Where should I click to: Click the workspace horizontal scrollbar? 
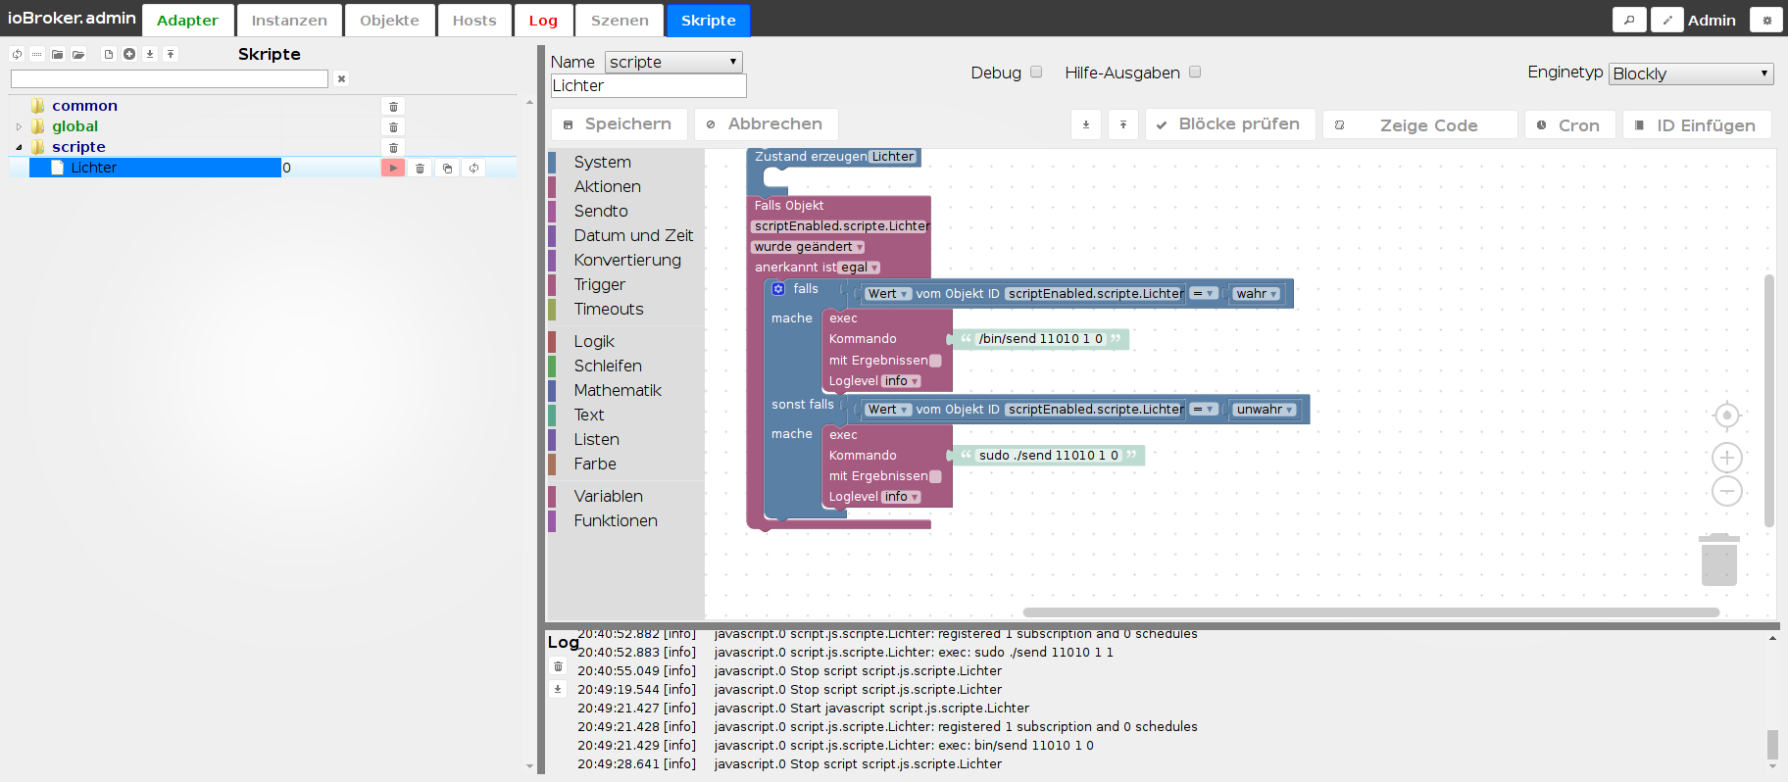[x=1370, y=612]
